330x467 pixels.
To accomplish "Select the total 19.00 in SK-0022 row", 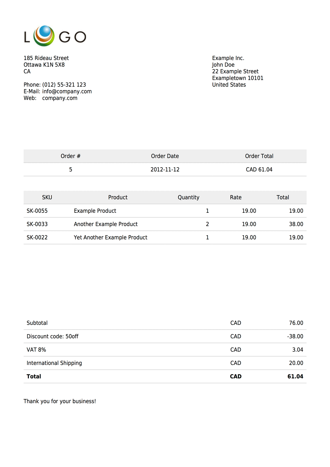I will point(296,237).
